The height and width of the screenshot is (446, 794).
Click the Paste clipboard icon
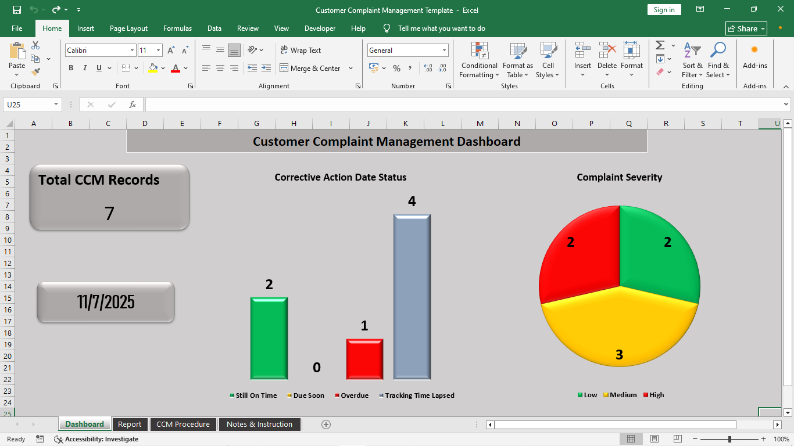point(17,51)
